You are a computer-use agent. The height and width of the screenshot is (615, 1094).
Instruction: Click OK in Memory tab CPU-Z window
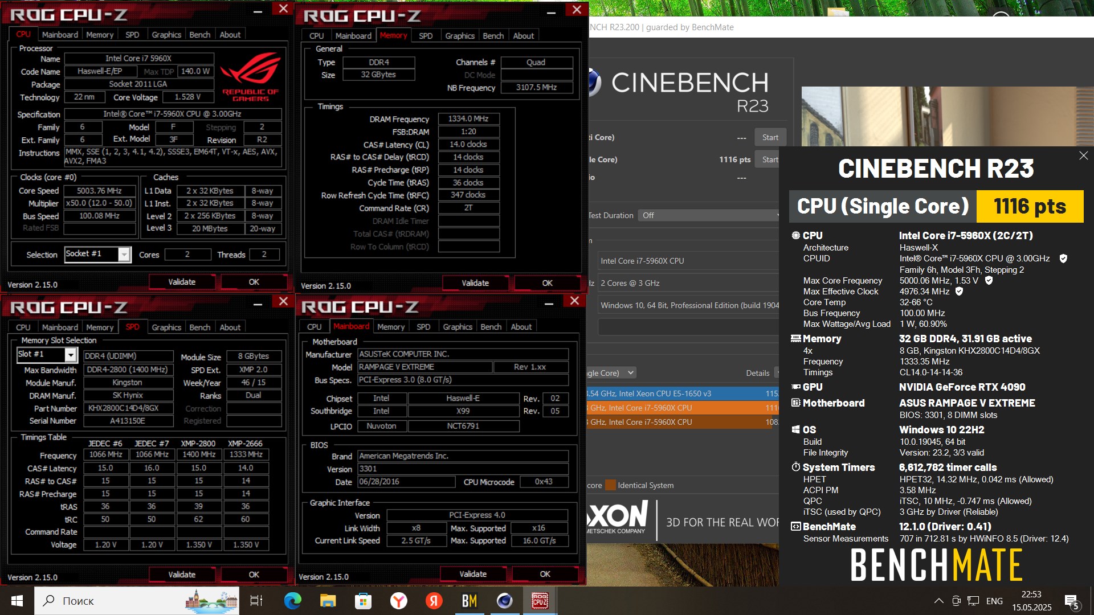point(547,283)
